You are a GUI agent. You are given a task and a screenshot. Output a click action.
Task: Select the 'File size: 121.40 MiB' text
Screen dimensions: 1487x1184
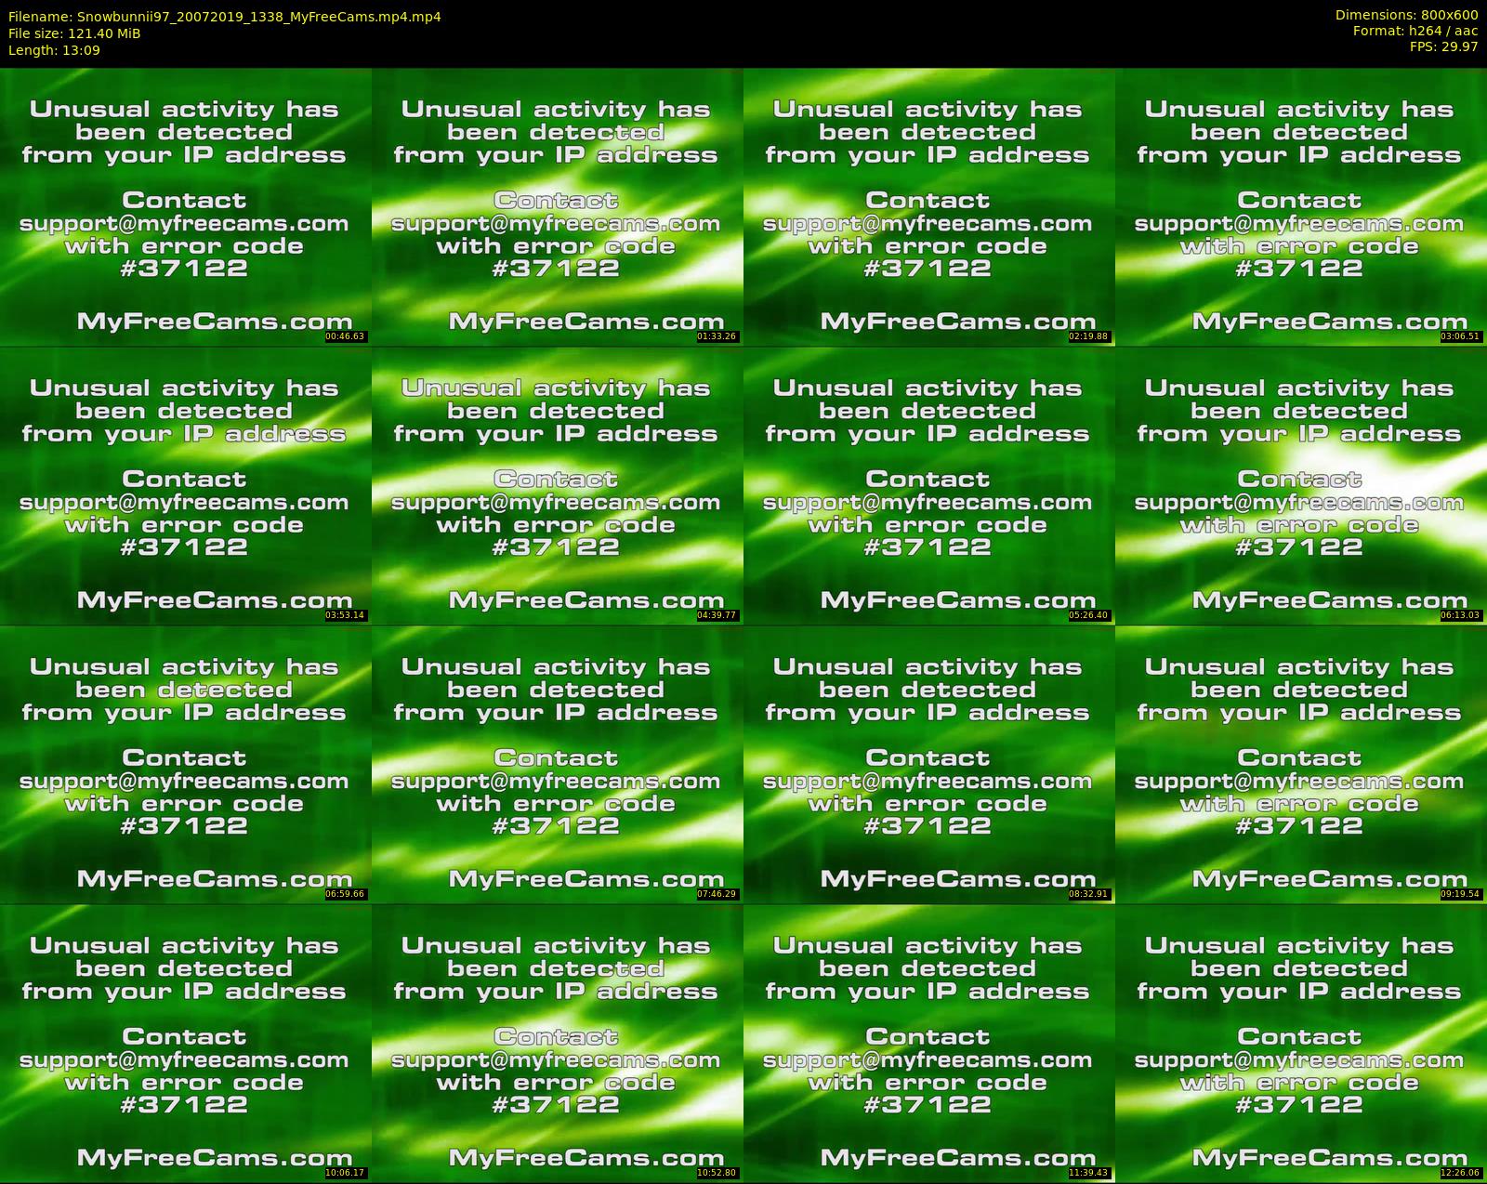74,33
